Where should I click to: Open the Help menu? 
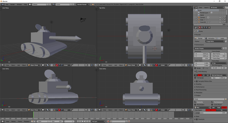click(x=25, y=5)
